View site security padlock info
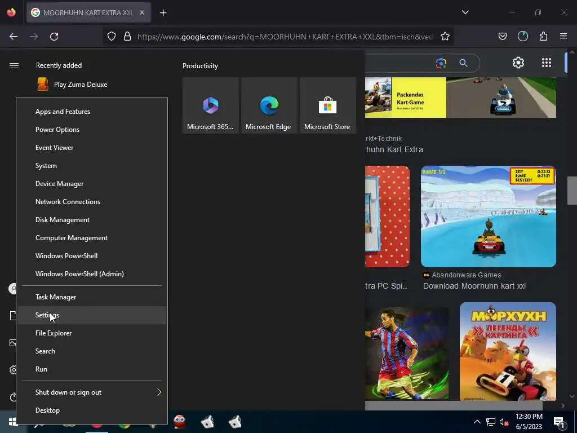This screenshot has width=577, height=433. click(x=127, y=37)
